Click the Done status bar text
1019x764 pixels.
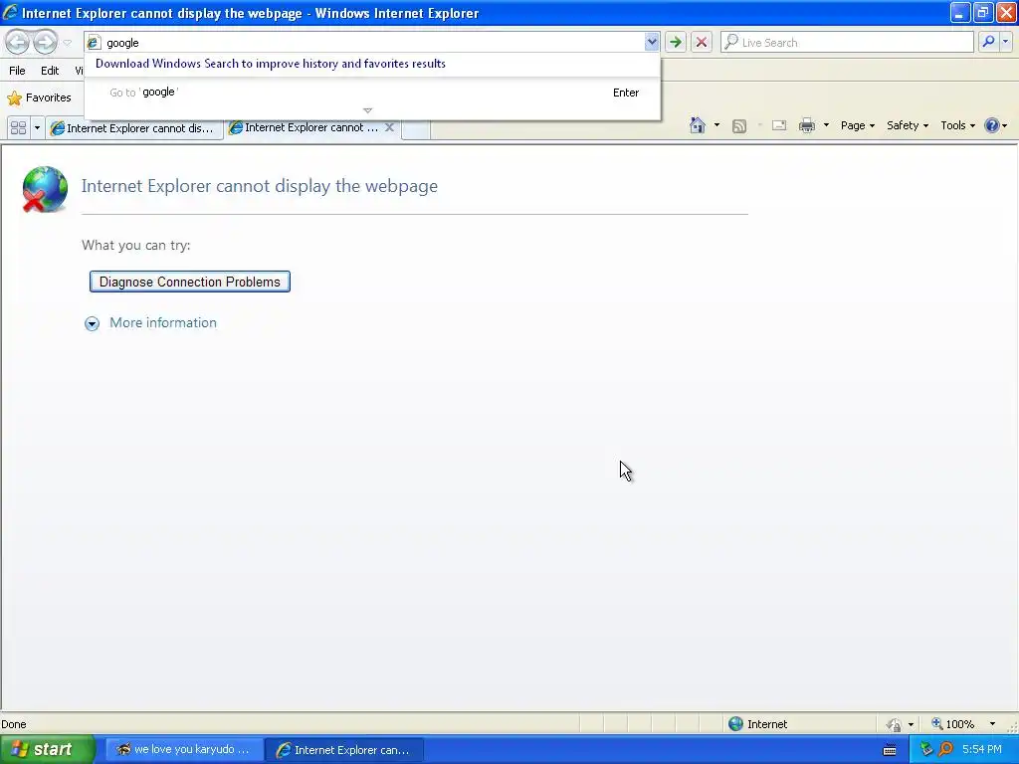pos(14,724)
